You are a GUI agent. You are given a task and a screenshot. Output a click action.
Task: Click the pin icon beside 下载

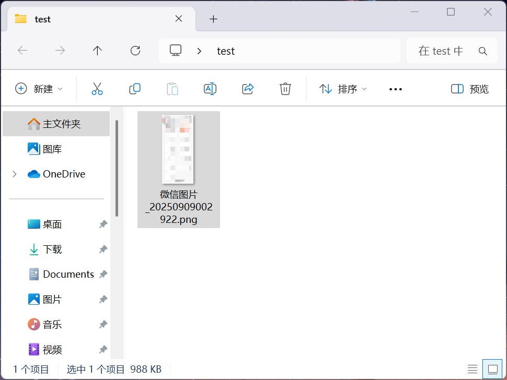[x=103, y=249]
